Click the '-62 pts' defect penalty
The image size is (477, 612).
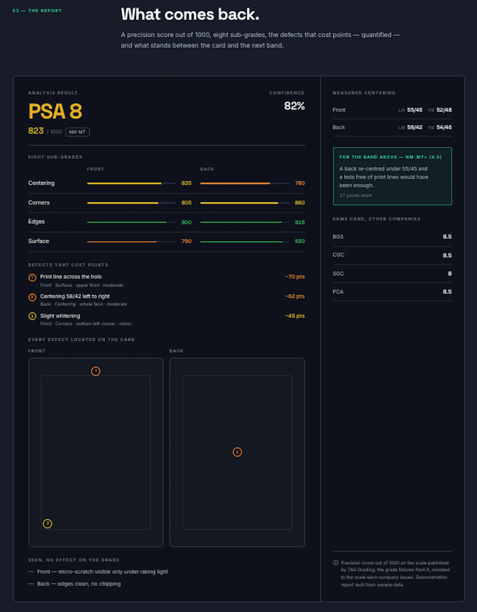(x=295, y=296)
